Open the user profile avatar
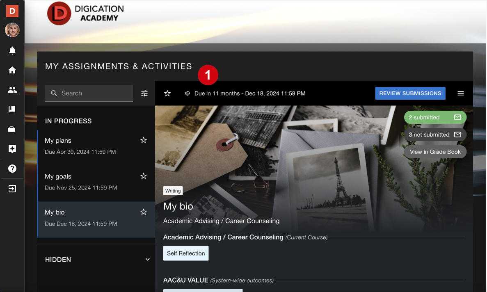The width and height of the screenshot is (487, 292). (12, 30)
